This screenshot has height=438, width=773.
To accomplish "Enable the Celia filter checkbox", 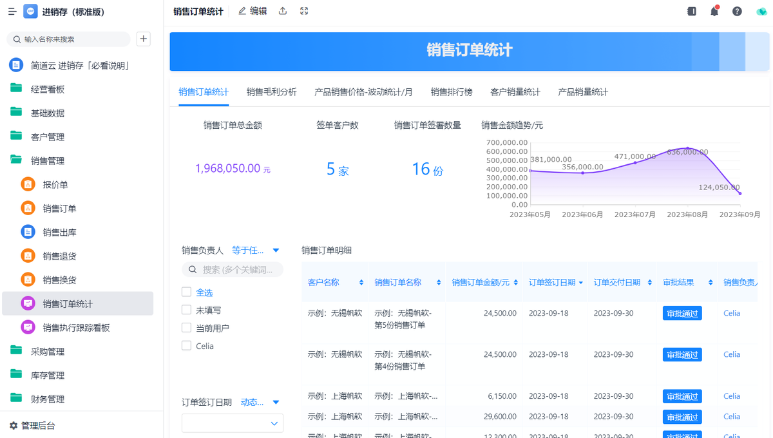I will click(x=186, y=346).
